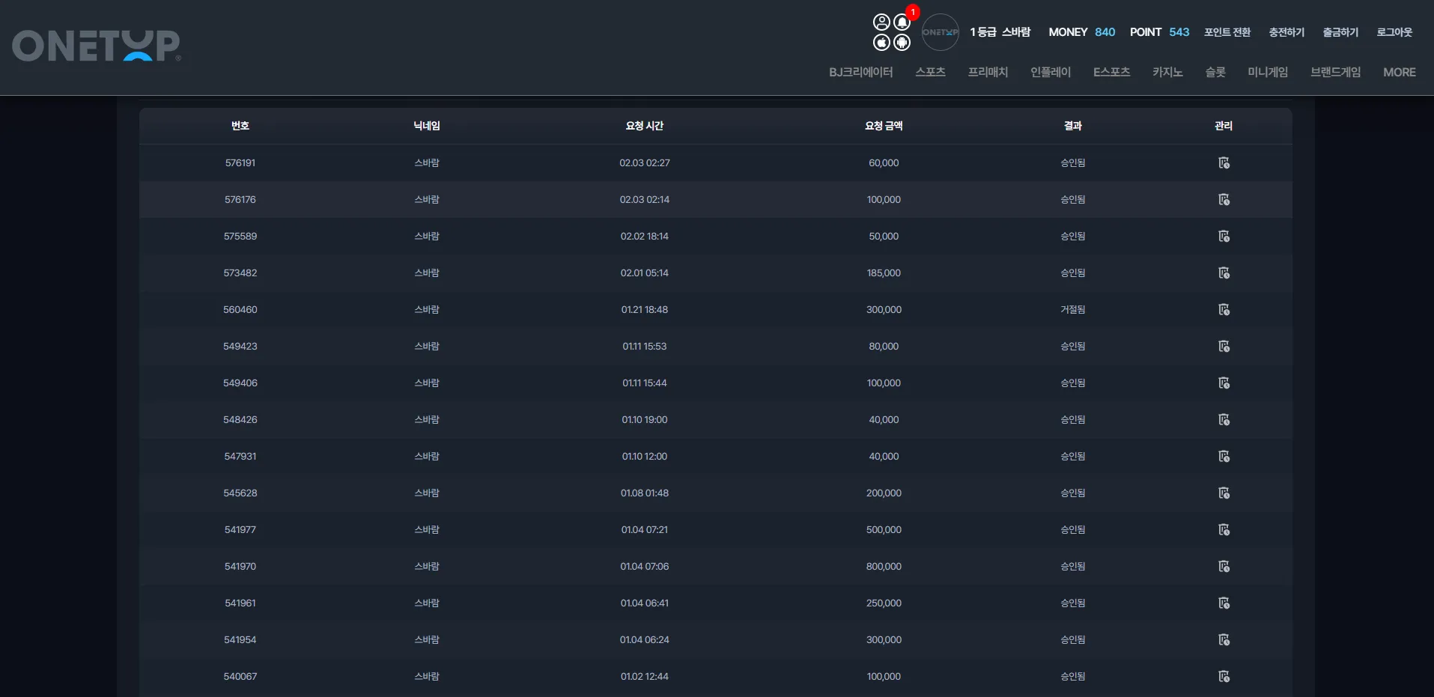
Task: Delete request 576191 with its manage icon
Action: (1224, 162)
